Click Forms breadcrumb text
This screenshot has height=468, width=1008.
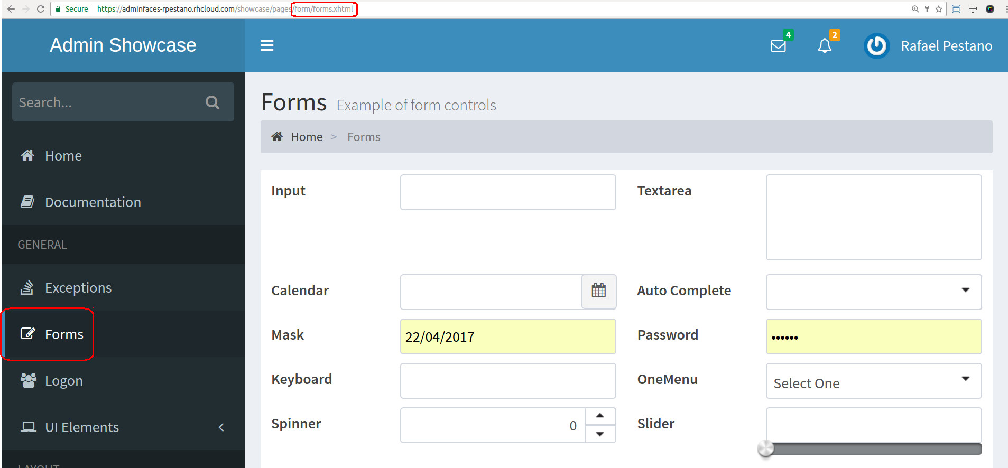click(364, 137)
